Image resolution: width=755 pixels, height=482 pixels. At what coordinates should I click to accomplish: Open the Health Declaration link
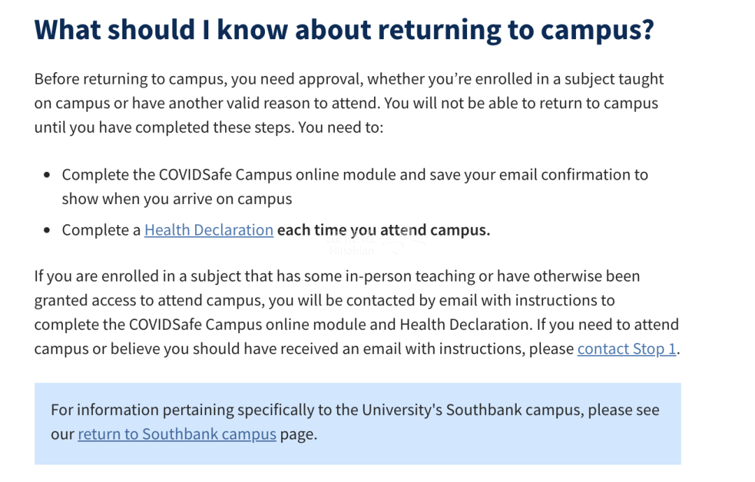208,230
